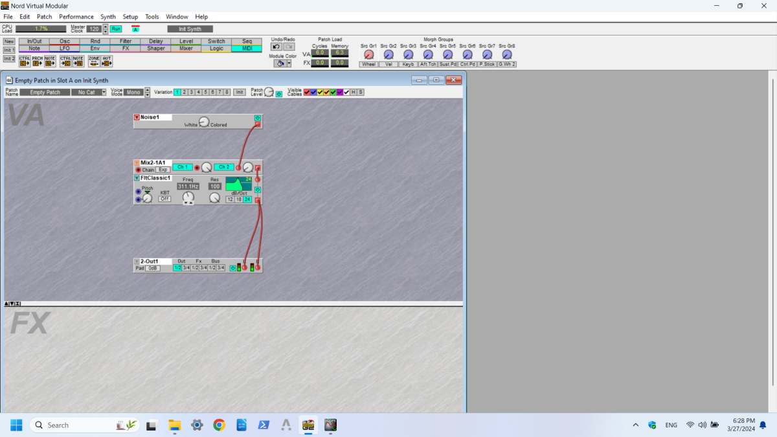Toggle the 2-Out1 mute power button
Viewport: 777px width, 437px height.
click(232, 267)
